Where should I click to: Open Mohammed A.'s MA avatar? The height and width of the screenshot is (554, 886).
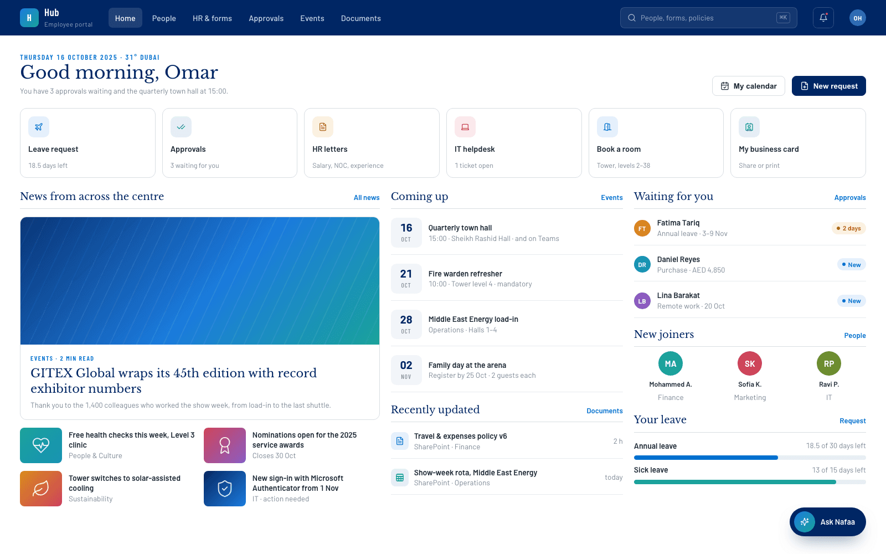[x=671, y=364]
